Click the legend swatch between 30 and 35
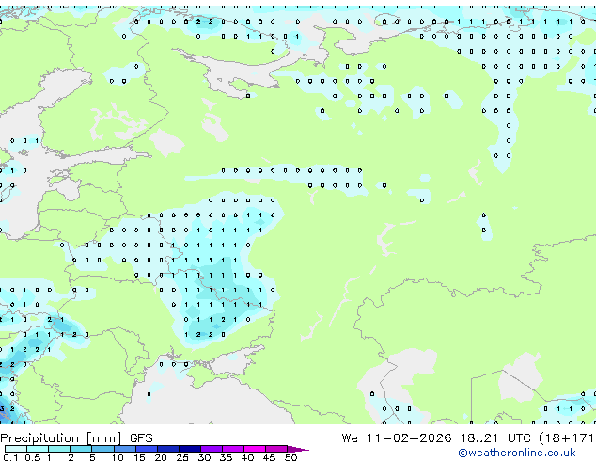 click(x=212, y=449)
